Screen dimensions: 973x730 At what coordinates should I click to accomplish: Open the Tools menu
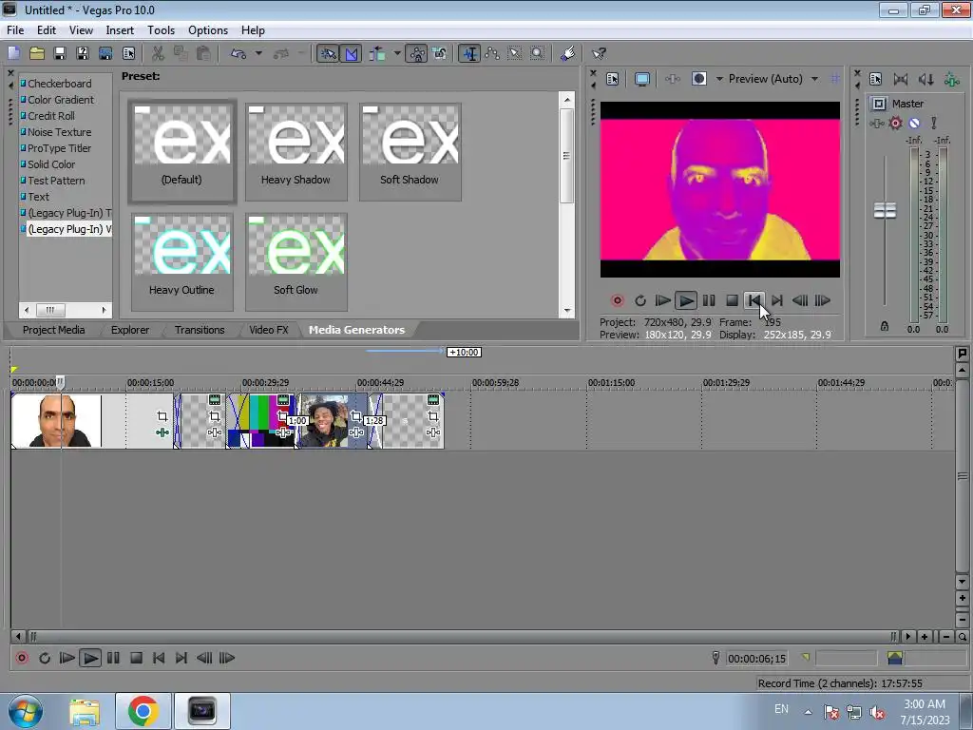coord(161,29)
